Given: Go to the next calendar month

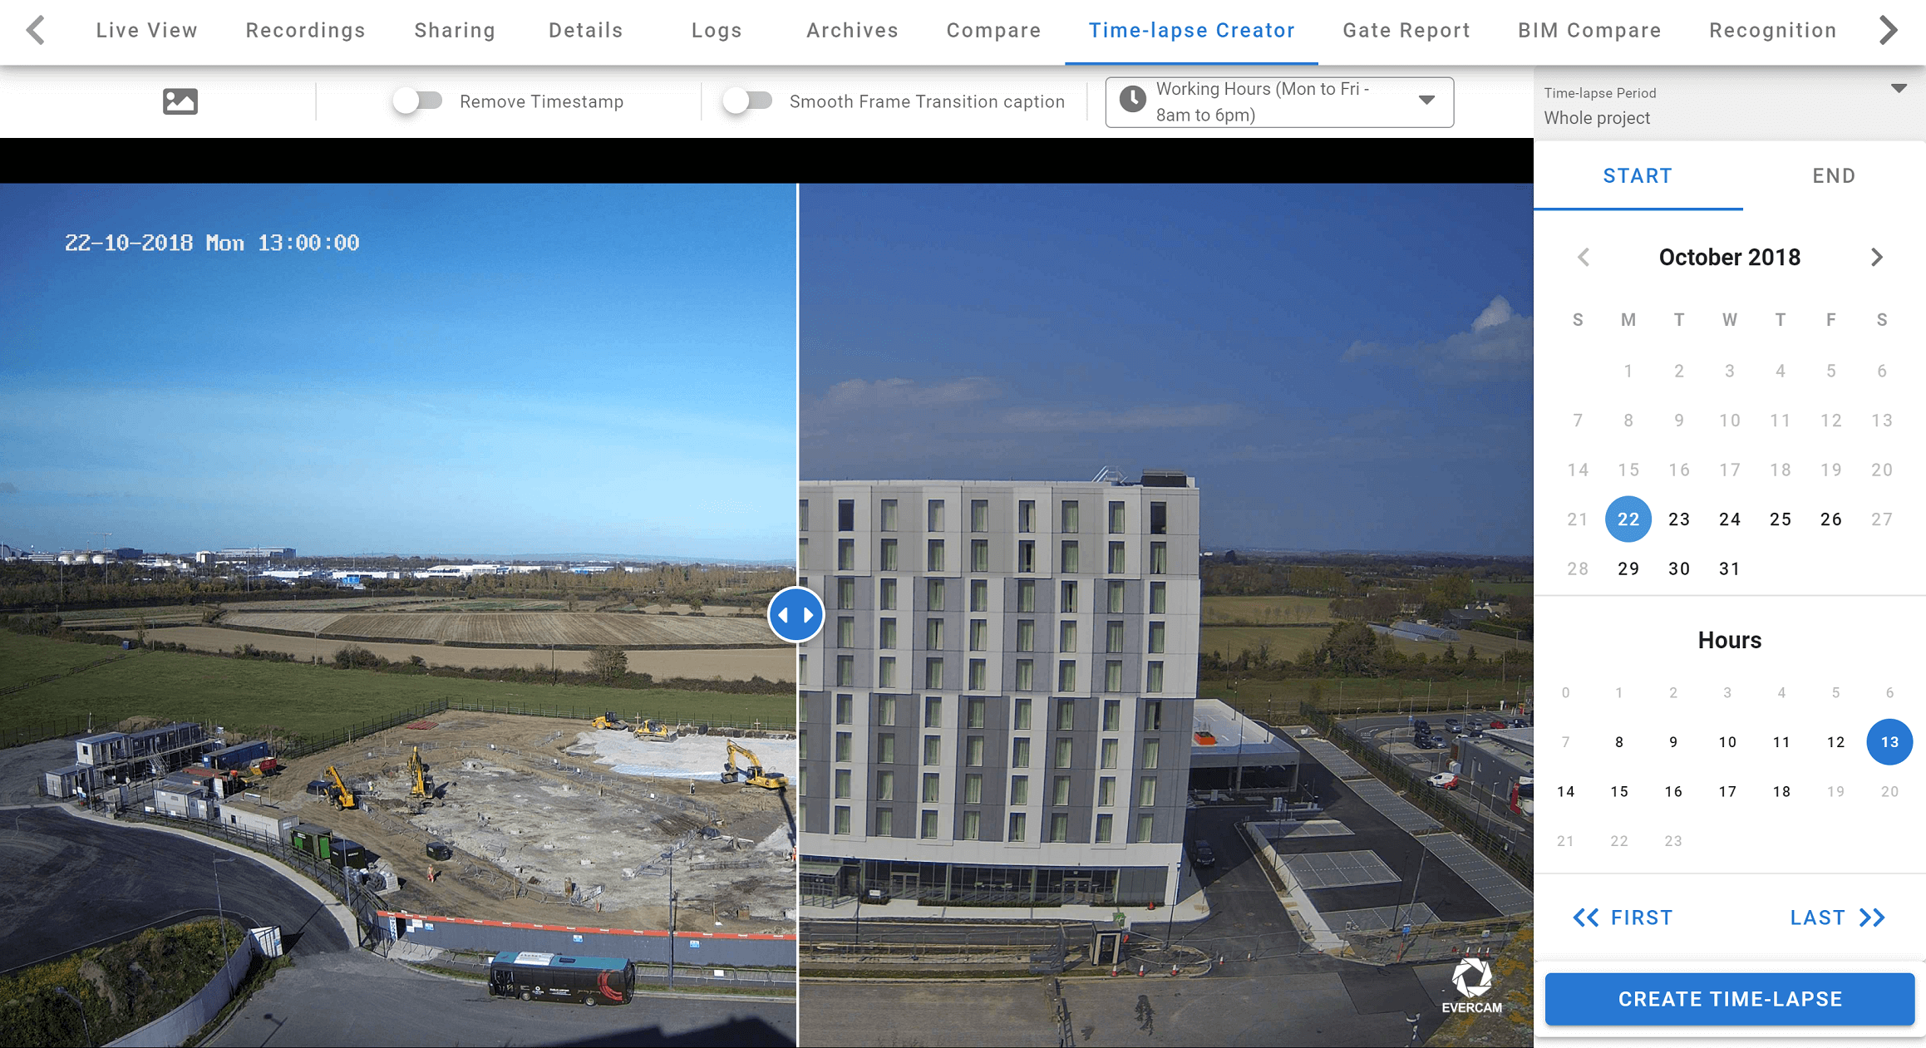Looking at the screenshot, I should (x=1876, y=258).
